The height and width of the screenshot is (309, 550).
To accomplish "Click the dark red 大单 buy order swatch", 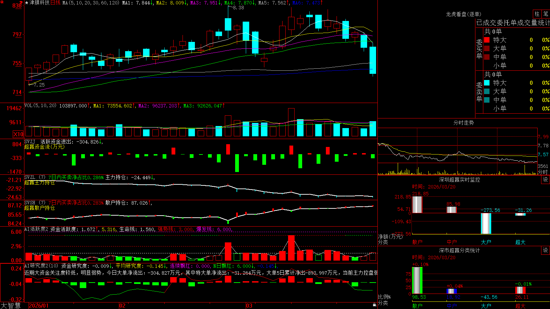I will click(x=487, y=48).
